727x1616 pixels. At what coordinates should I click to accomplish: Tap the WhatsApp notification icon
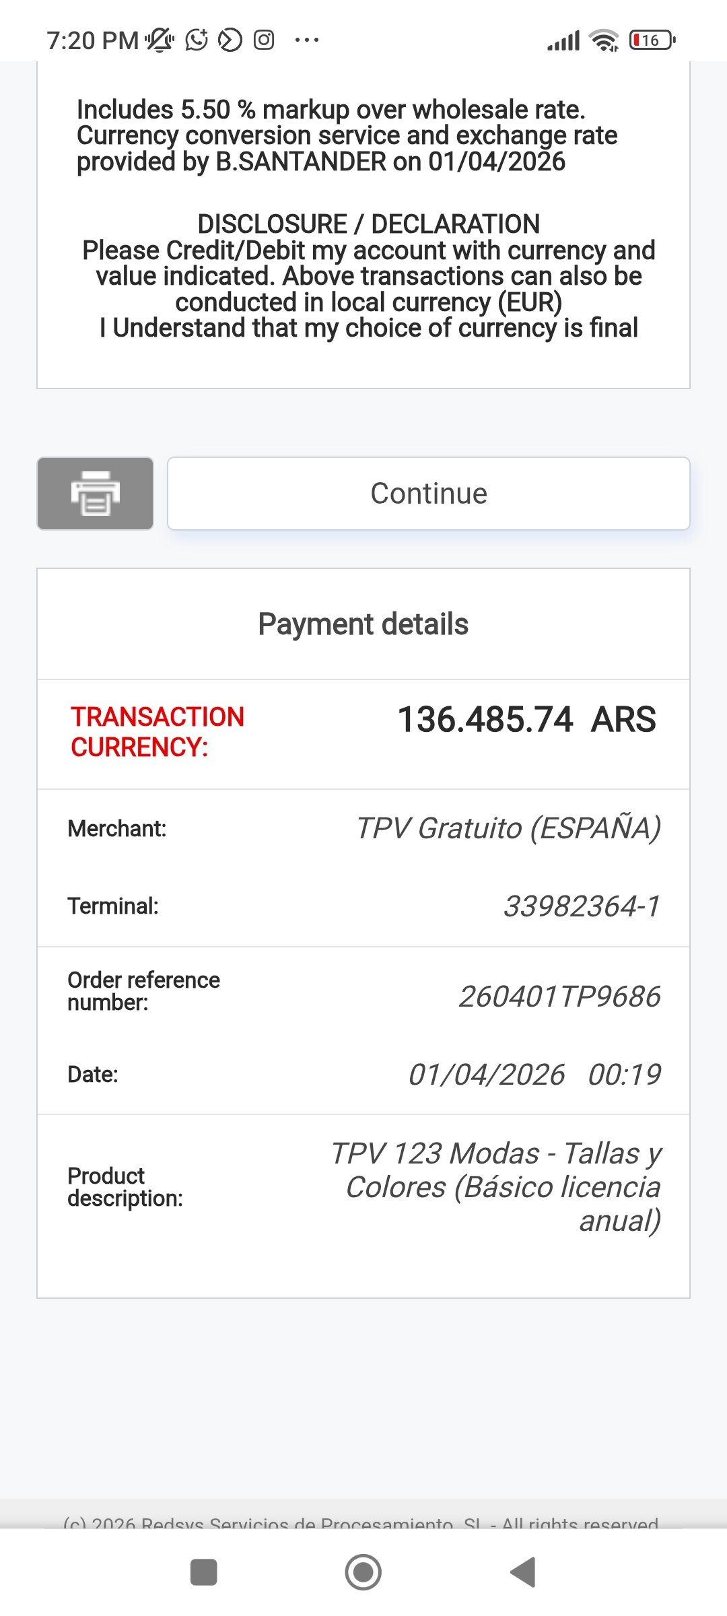pos(197,40)
